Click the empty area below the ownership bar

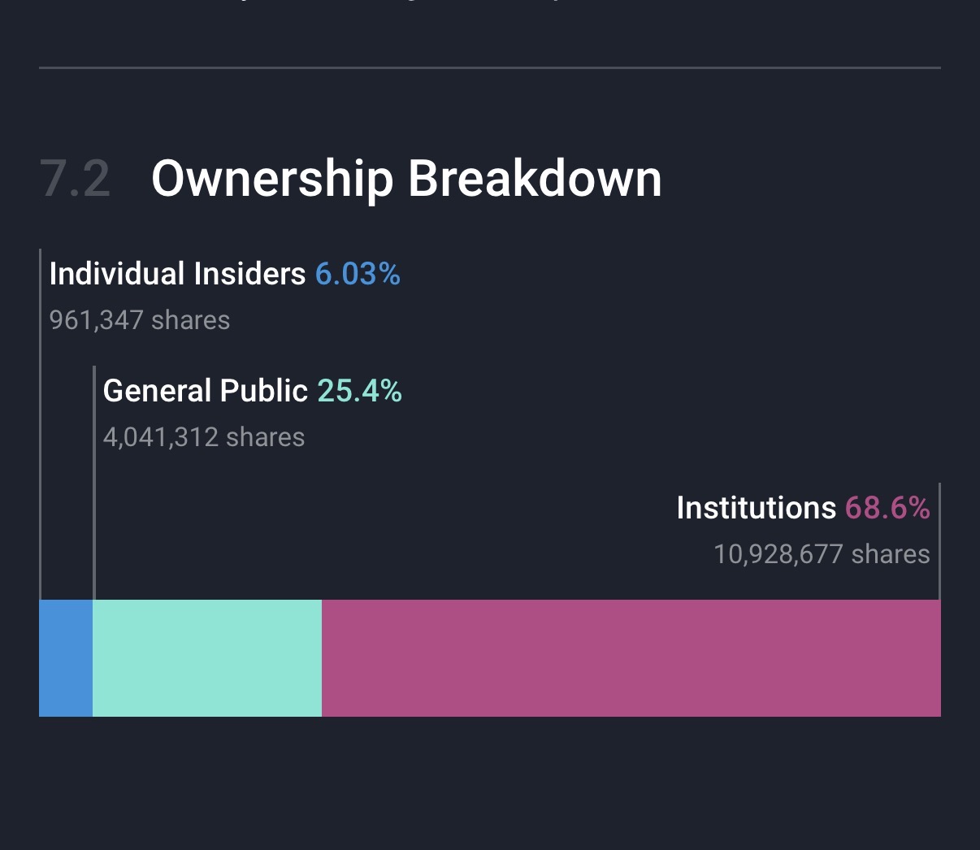point(489,780)
